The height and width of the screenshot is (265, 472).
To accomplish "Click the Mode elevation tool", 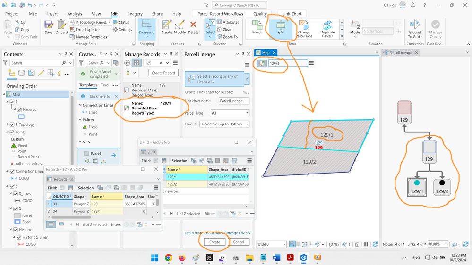I will tap(355, 29).
